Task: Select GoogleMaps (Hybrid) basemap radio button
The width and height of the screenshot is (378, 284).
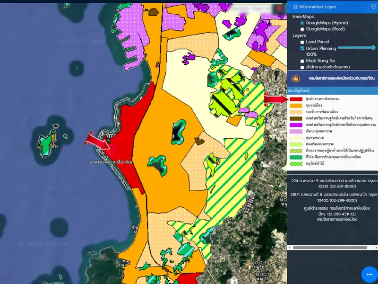Action: coord(302,23)
